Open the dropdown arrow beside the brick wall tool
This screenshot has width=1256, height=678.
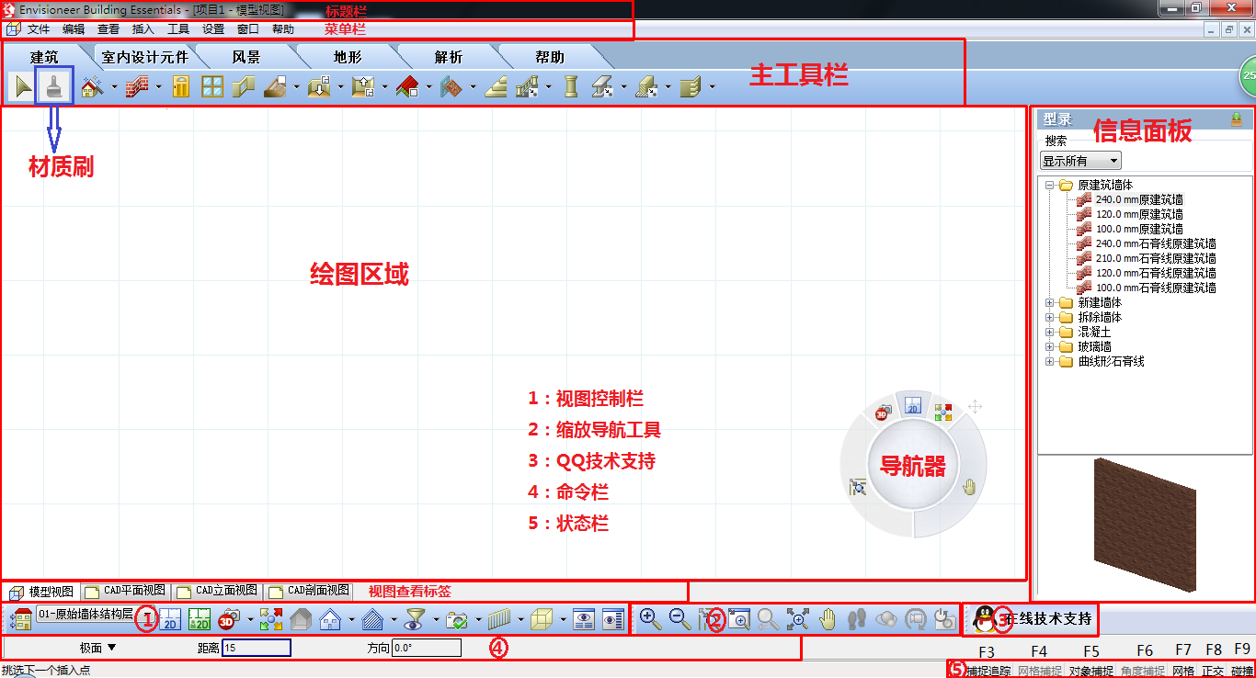(158, 88)
